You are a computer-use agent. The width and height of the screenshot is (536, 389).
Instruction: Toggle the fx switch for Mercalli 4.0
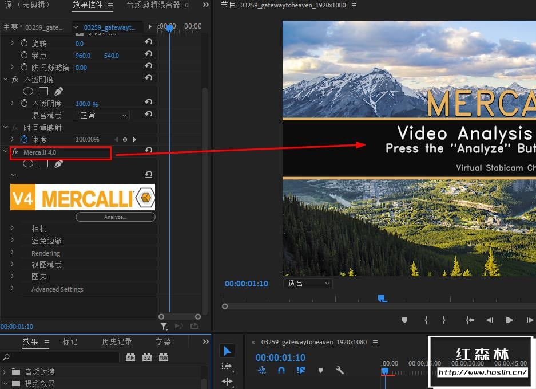click(x=15, y=152)
